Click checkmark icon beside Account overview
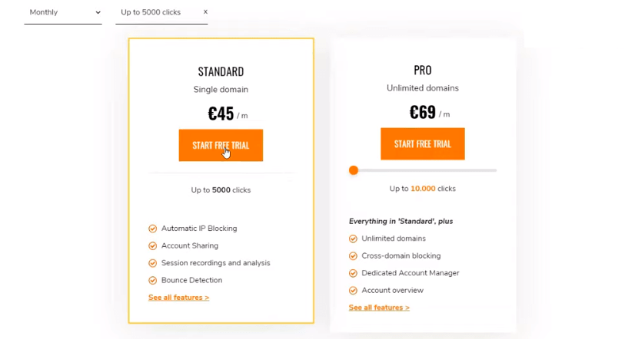Image resolution: width=625 pixels, height=339 pixels. [x=353, y=291]
